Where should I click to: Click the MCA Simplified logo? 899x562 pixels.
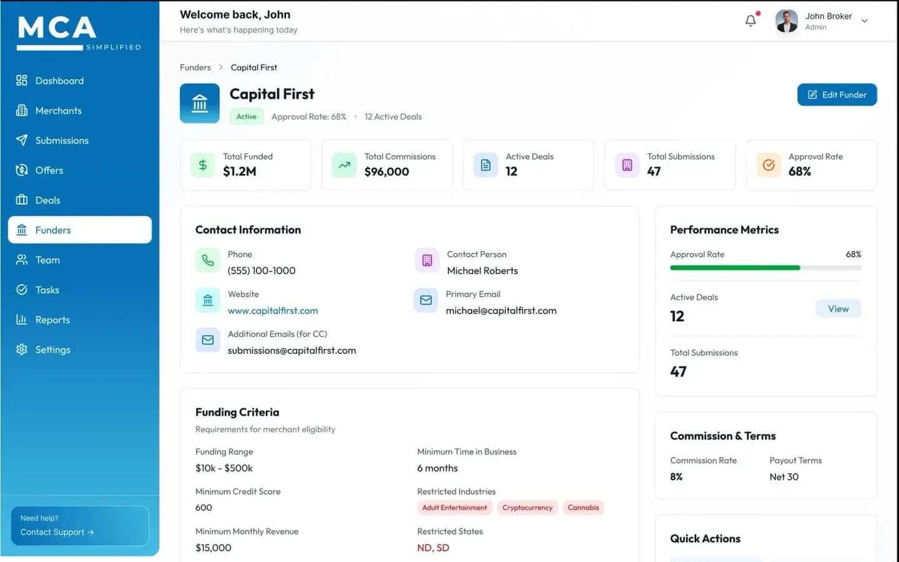coord(79,32)
